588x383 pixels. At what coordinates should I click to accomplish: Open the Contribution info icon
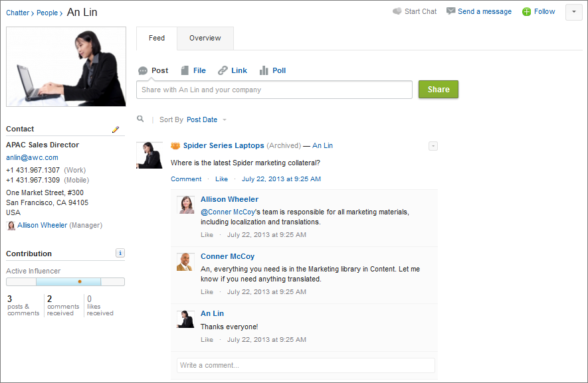tap(120, 253)
